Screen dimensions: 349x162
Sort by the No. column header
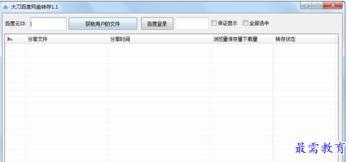pyautogui.click(x=15, y=39)
